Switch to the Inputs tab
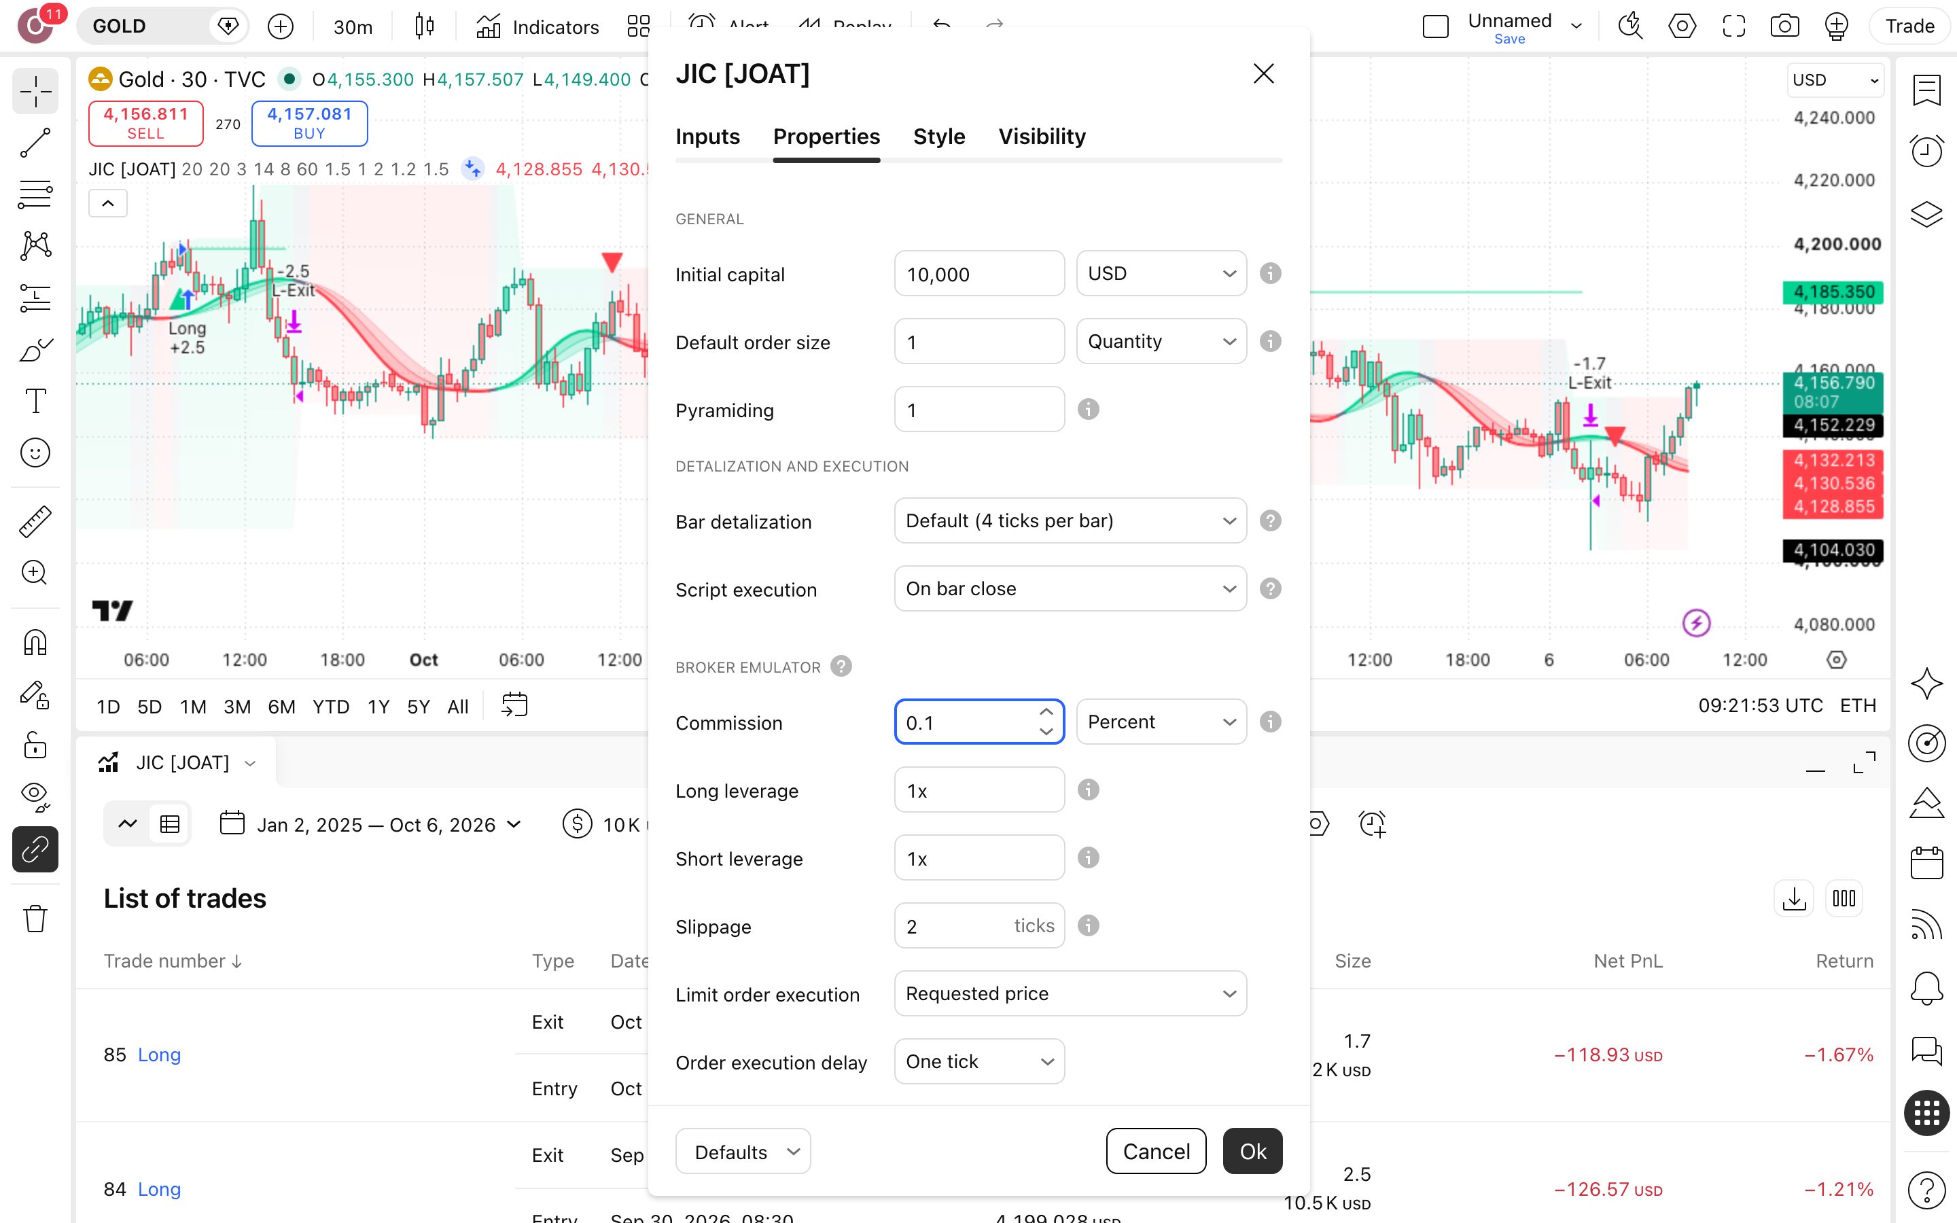This screenshot has height=1223, width=1957. pyautogui.click(x=707, y=137)
